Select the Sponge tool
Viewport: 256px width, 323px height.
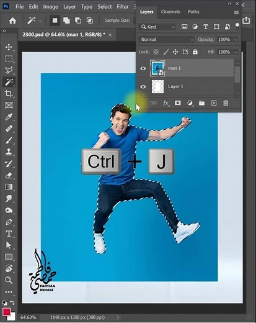9,210
